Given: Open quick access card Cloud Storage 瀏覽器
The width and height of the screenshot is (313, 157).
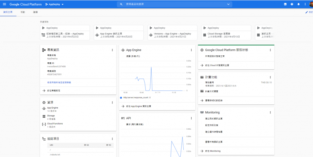Looking at the screenshot, I should [x=226, y=33].
